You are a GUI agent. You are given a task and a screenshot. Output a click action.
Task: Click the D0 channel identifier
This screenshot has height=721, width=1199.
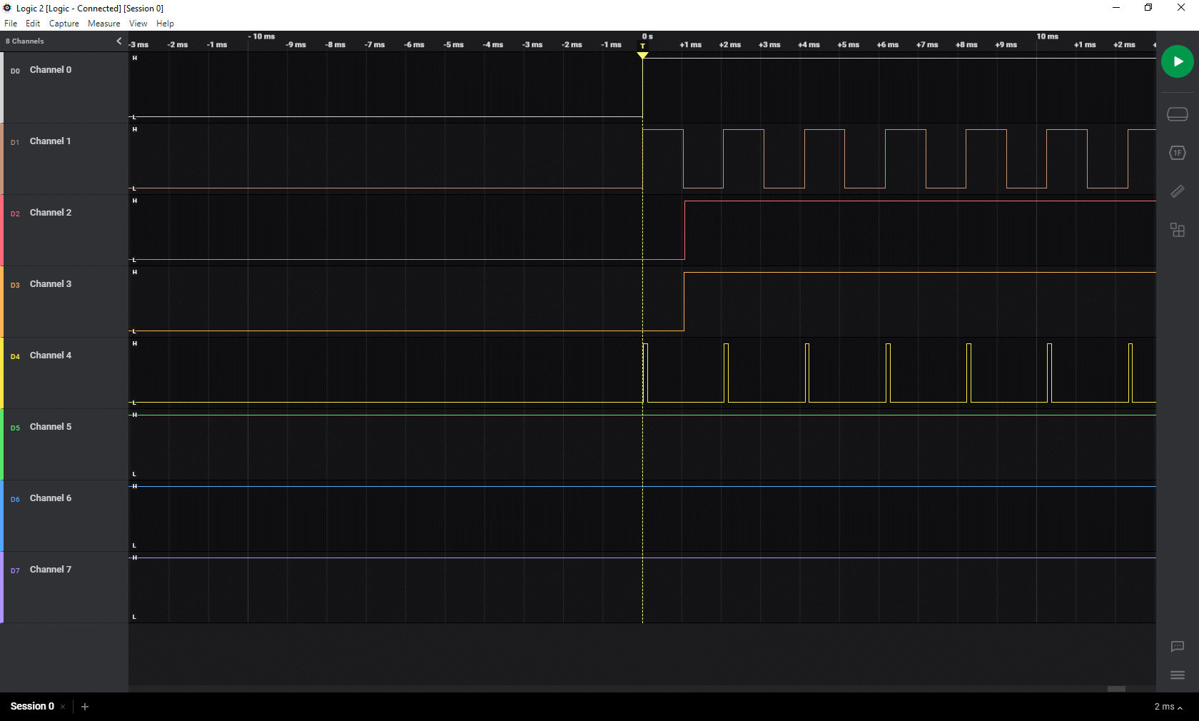point(15,71)
